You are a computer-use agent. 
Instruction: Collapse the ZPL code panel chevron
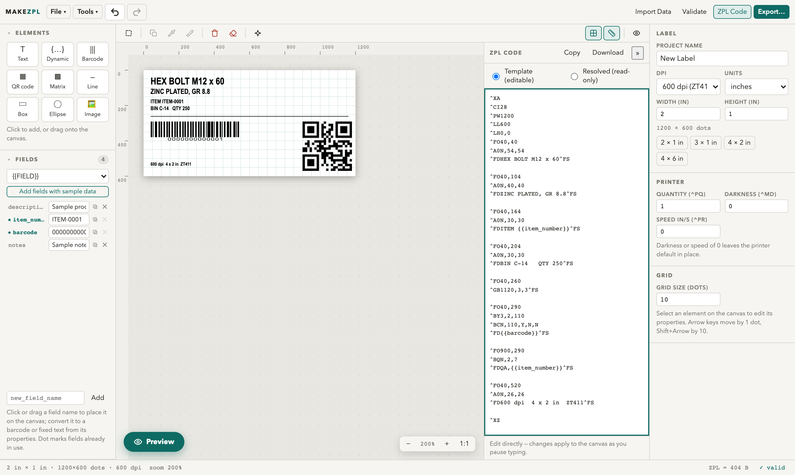coord(637,53)
